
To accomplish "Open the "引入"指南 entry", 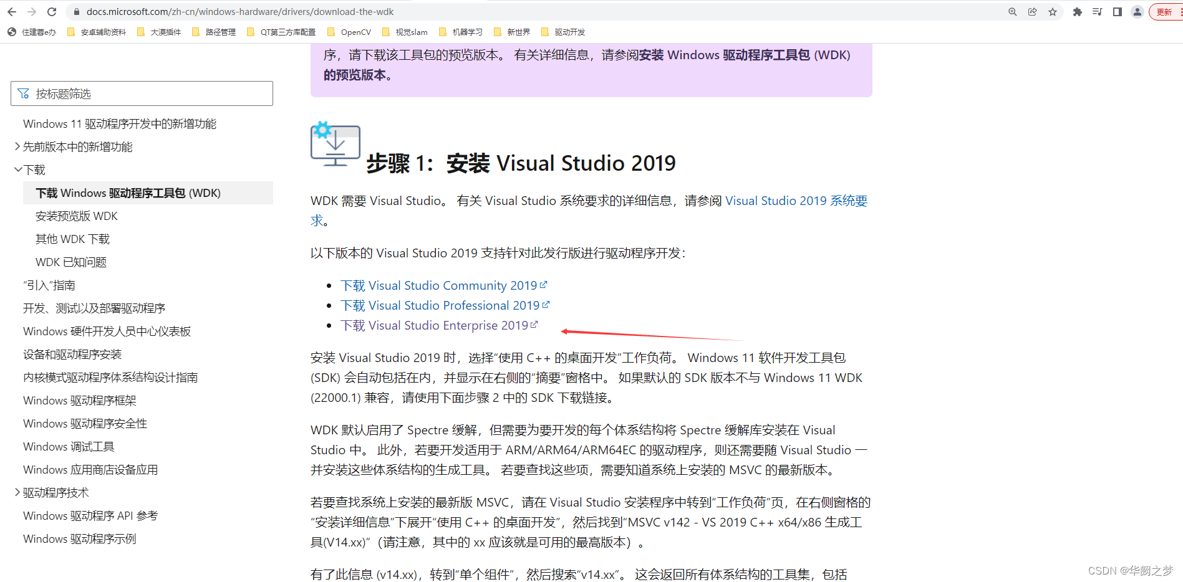I will tap(49, 285).
